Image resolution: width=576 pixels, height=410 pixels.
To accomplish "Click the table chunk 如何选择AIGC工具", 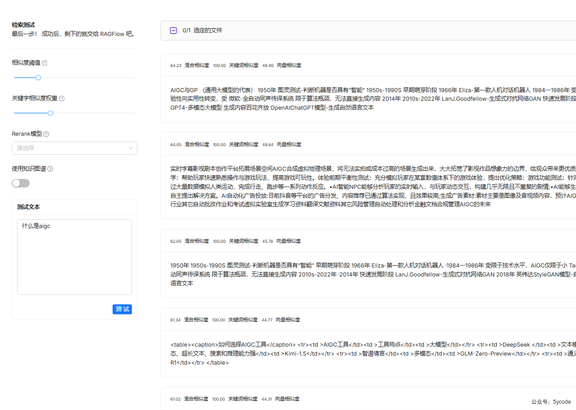I will (x=373, y=353).
